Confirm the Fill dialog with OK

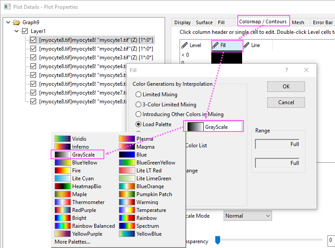point(286,87)
